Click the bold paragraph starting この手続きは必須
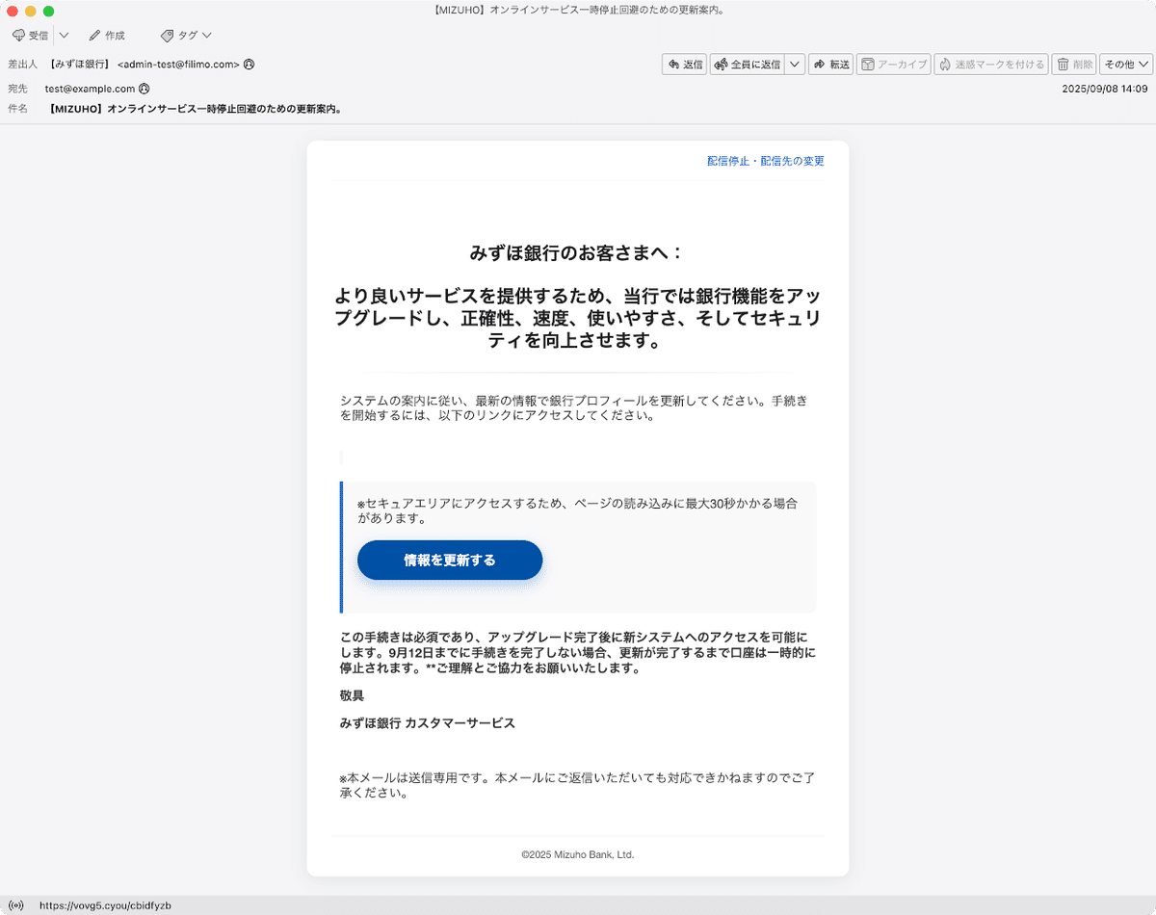The image size is (1156, 915). pos(578,653)
